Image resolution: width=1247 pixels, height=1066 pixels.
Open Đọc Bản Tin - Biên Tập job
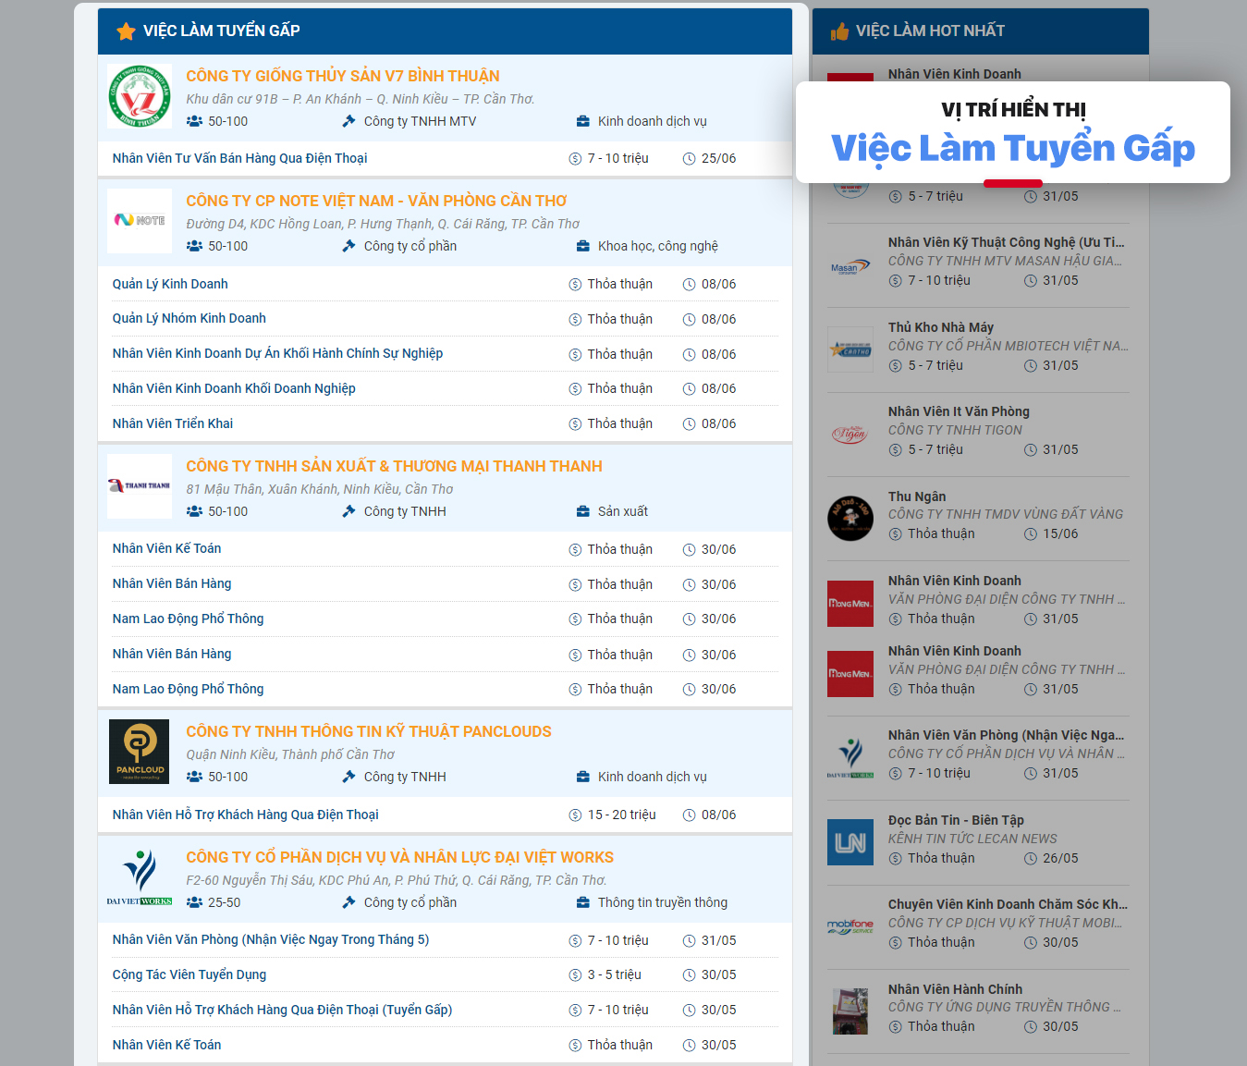(x=955, y=820)
